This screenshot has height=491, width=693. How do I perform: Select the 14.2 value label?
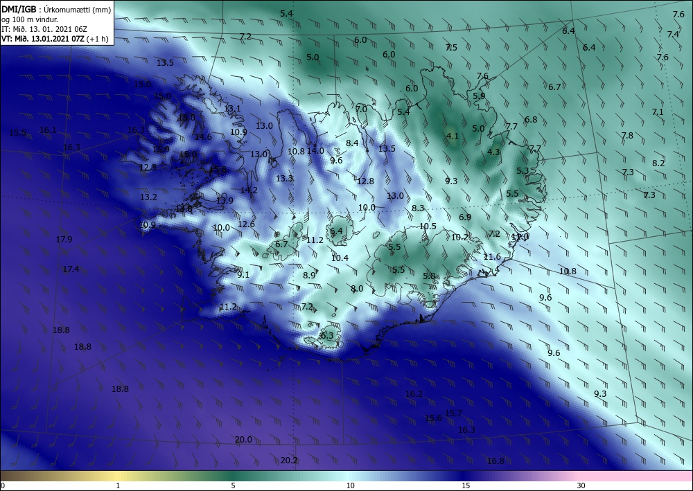tap(249, 190)
